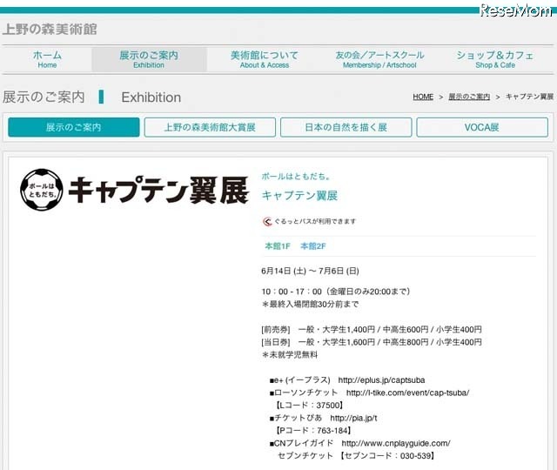
Task: Select the 本館2F location link
Action: coord(313,245)
